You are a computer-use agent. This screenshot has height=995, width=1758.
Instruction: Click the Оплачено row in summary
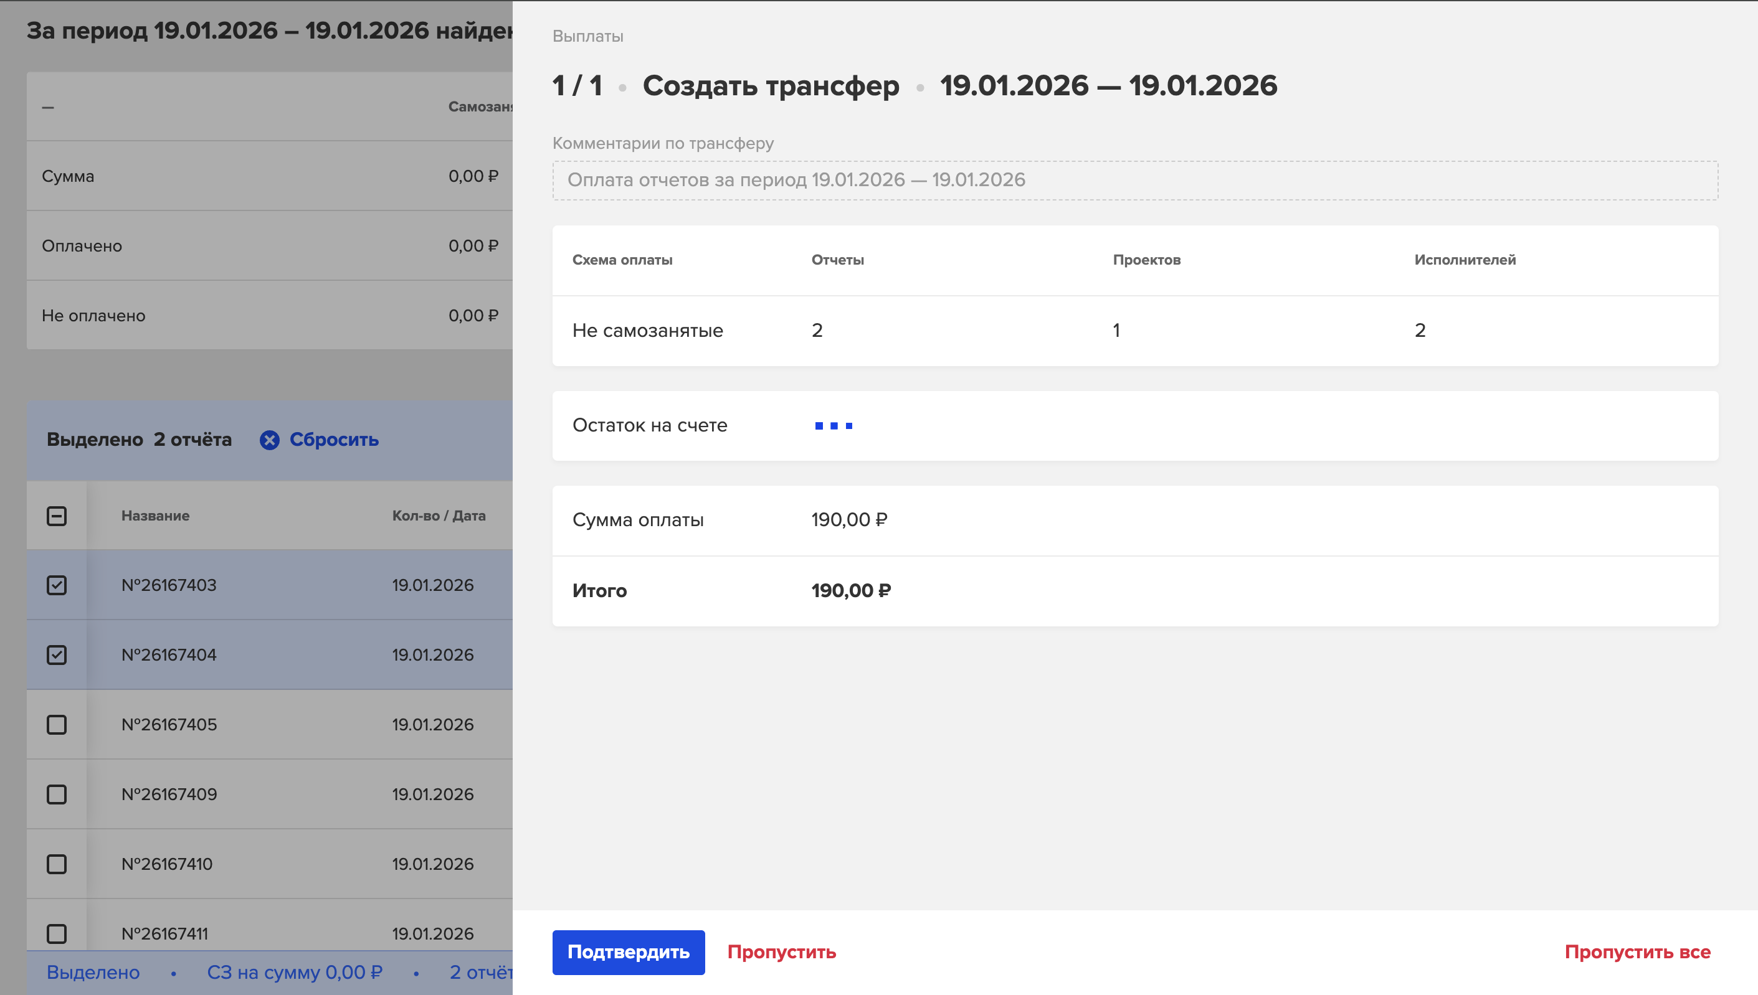[269, 246]
